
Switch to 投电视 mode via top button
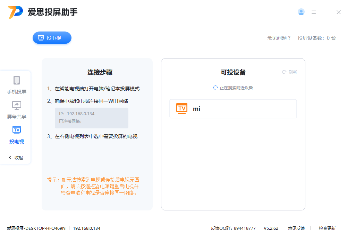[52, 38]
